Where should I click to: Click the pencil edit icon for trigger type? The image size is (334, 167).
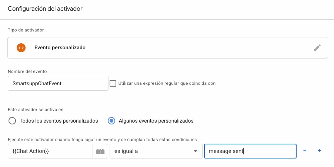coord(317,48)
